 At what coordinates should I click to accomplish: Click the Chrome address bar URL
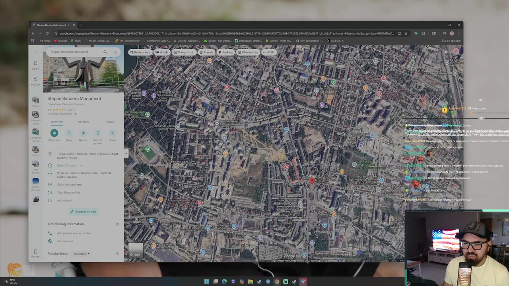click(x=227, y=33)
